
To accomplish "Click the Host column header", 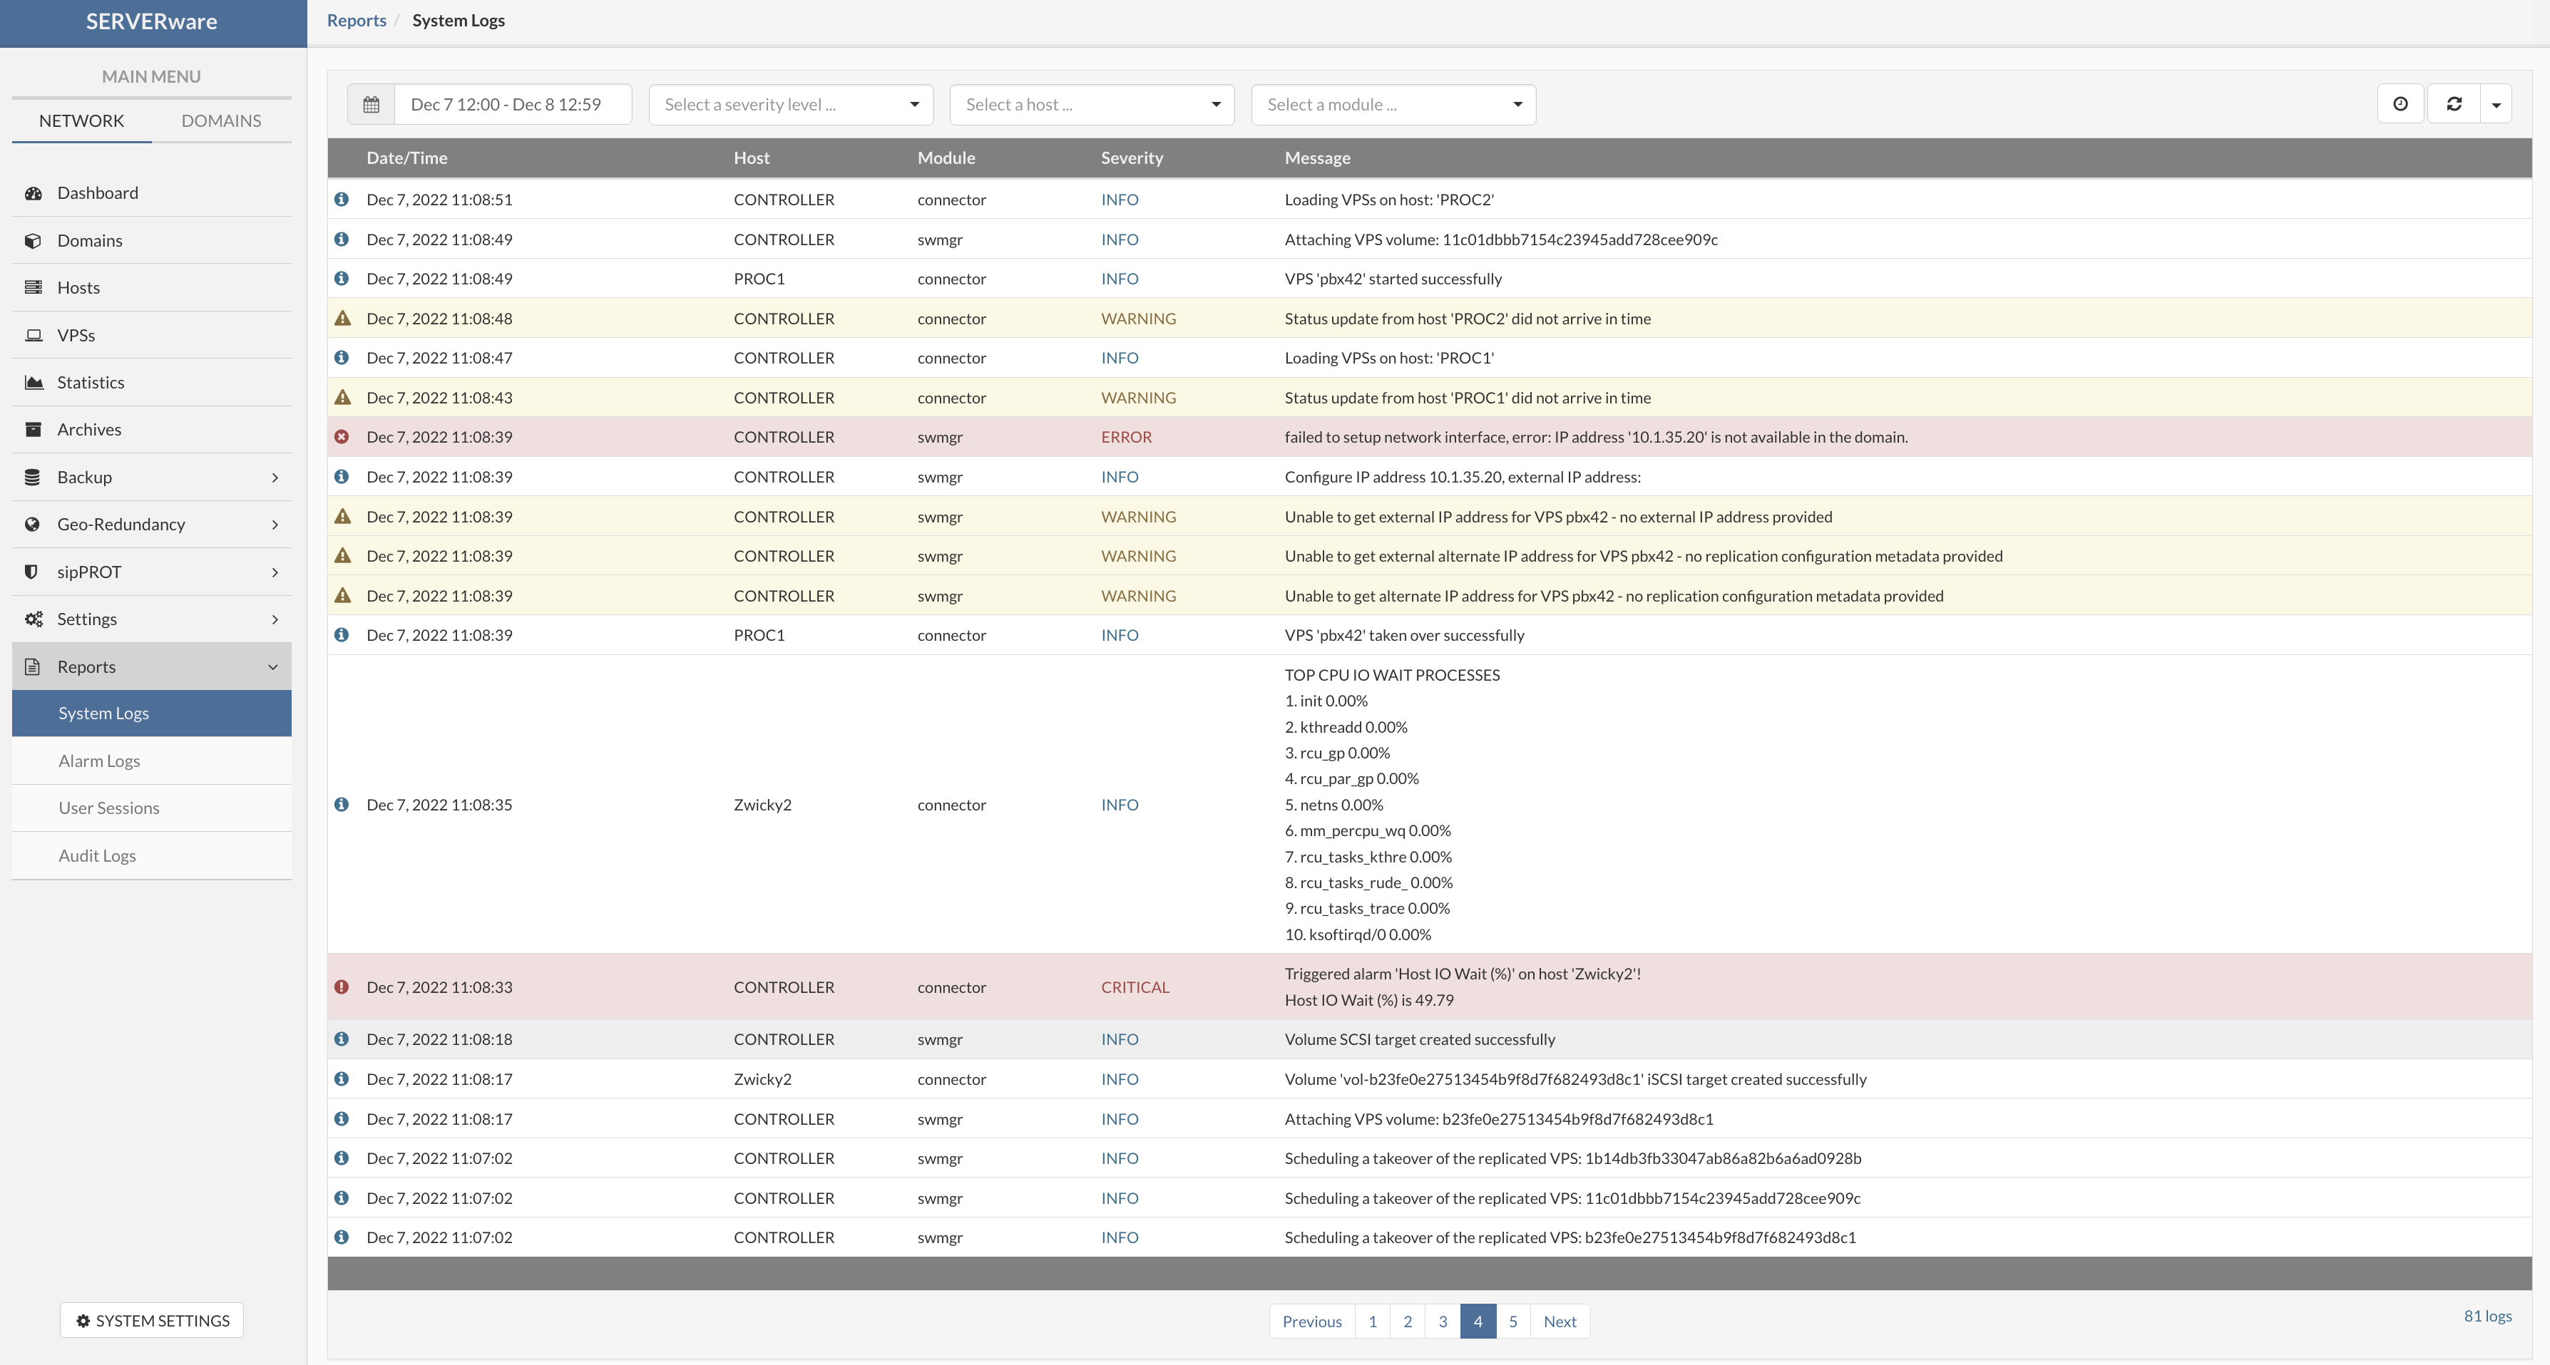I will click(752, 158).
